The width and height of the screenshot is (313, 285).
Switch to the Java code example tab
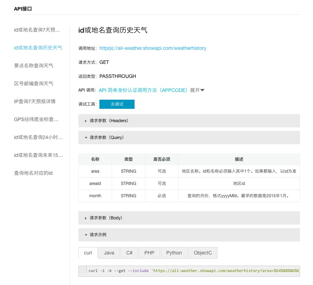point(109,253)
